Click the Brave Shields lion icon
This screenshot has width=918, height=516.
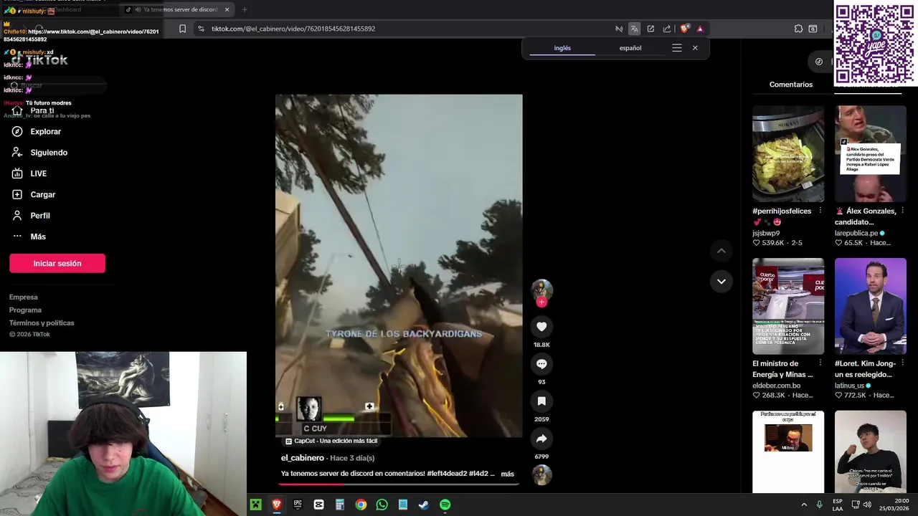point(684,29)
